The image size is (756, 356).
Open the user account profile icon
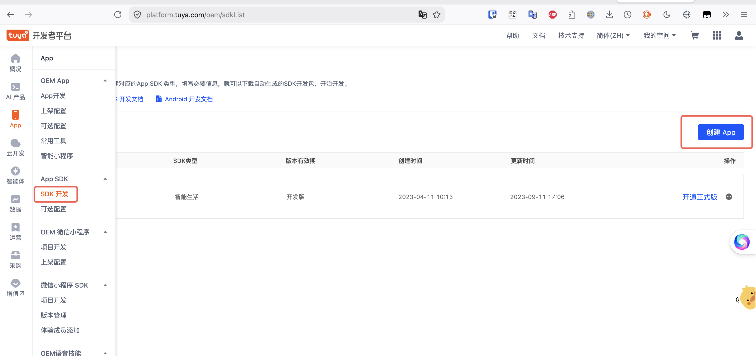coord(739,36)
